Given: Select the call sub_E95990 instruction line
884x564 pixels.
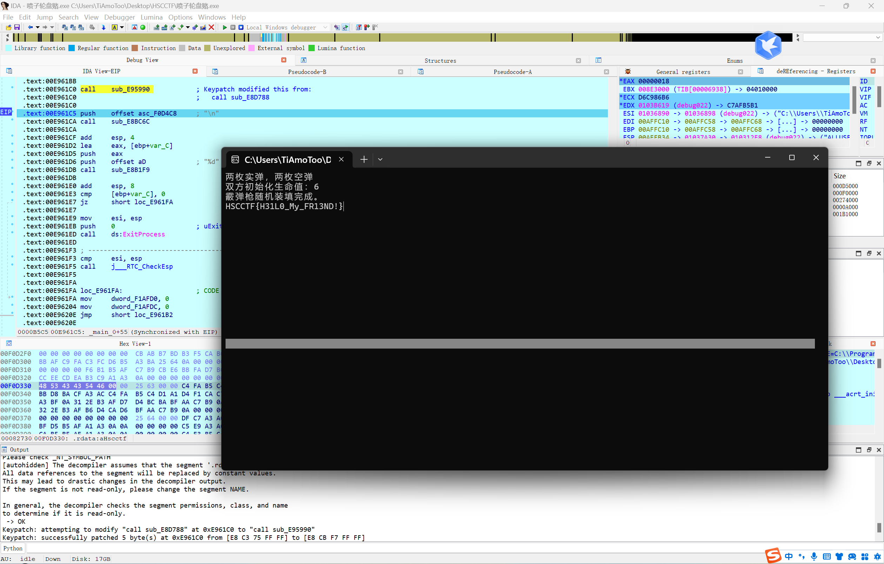Looking at the screenshot, I should click(312, 89).
